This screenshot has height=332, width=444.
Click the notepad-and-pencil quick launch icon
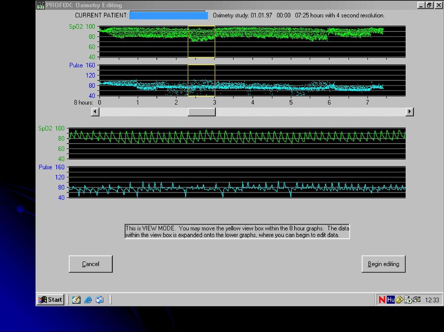point(76,300)
